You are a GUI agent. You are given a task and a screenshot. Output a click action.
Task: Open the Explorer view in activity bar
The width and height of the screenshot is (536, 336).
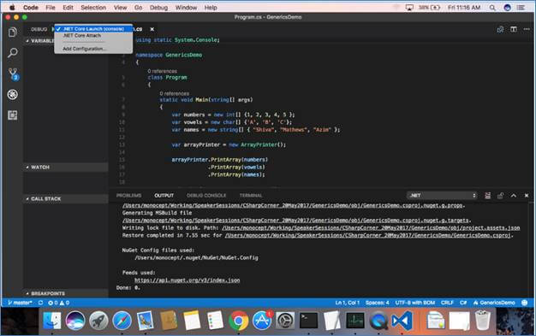[13, 32]
